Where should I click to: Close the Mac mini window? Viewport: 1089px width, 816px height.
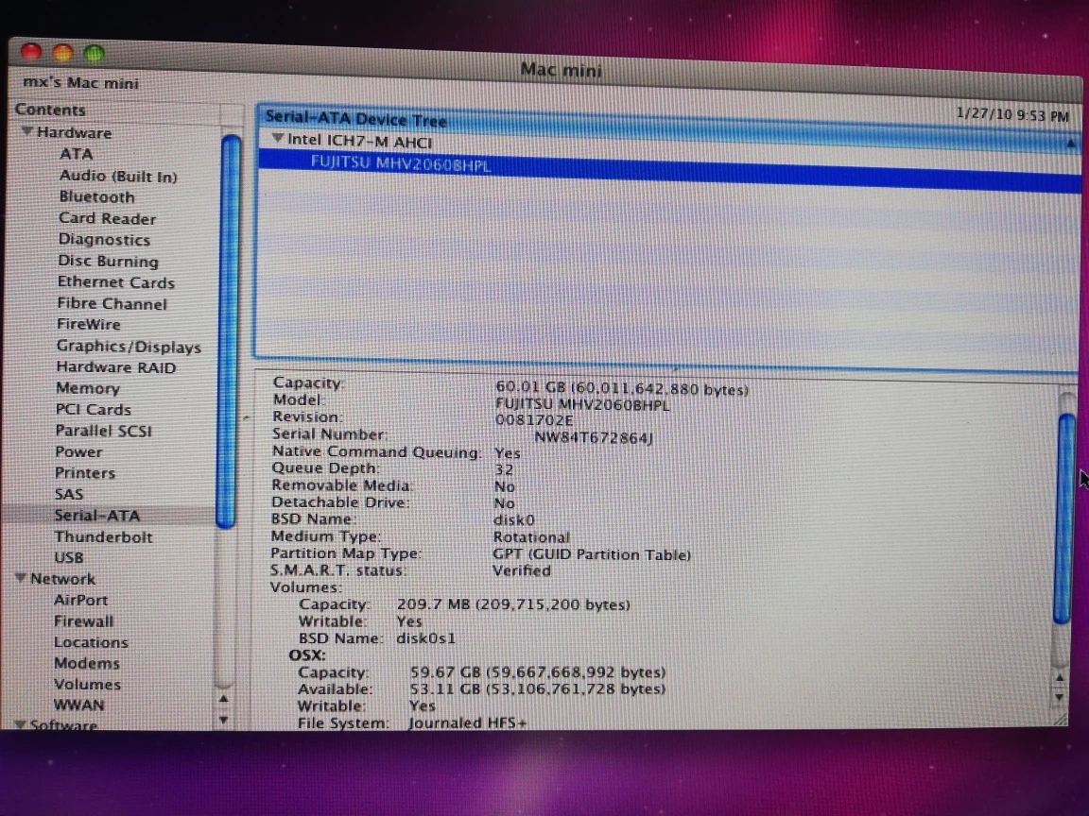[x=31, y=51]
